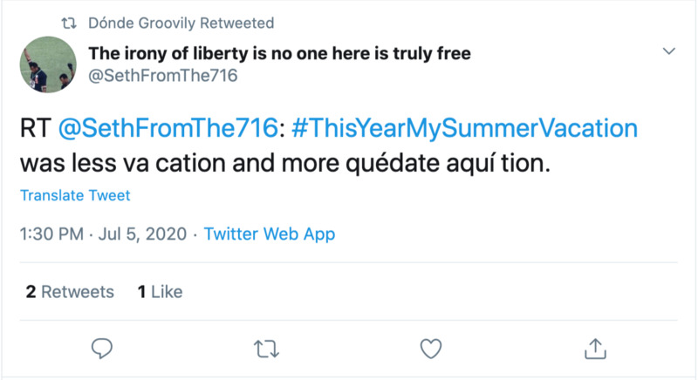Retweet this tweet using the arrows icon
698x380 pixels.
(x=265, y=349)
